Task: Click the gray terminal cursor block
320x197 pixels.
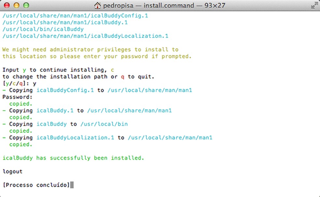Action: [x=72, y=185]
